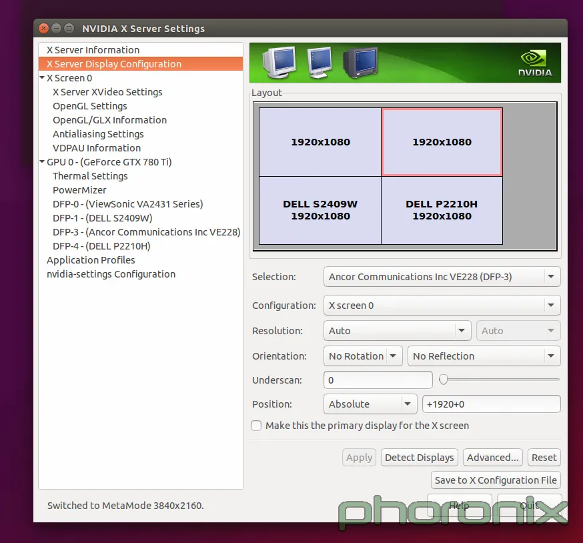
Task: Open Antialiasing Settings
Action: (98, 134)
